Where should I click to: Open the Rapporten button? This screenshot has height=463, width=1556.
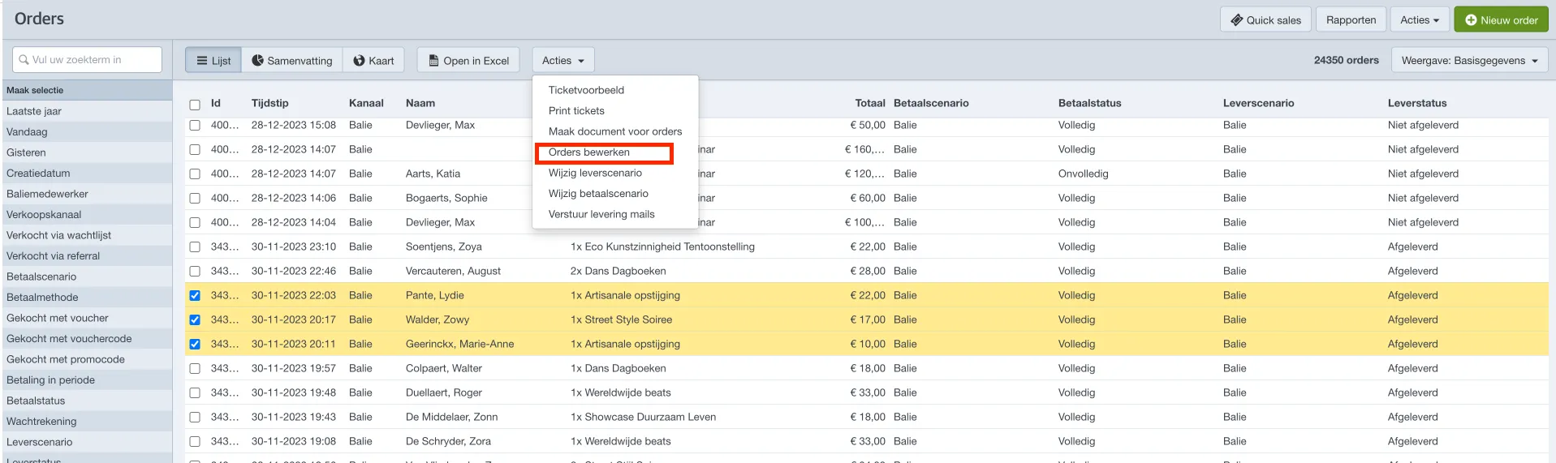click(1351, 20)
